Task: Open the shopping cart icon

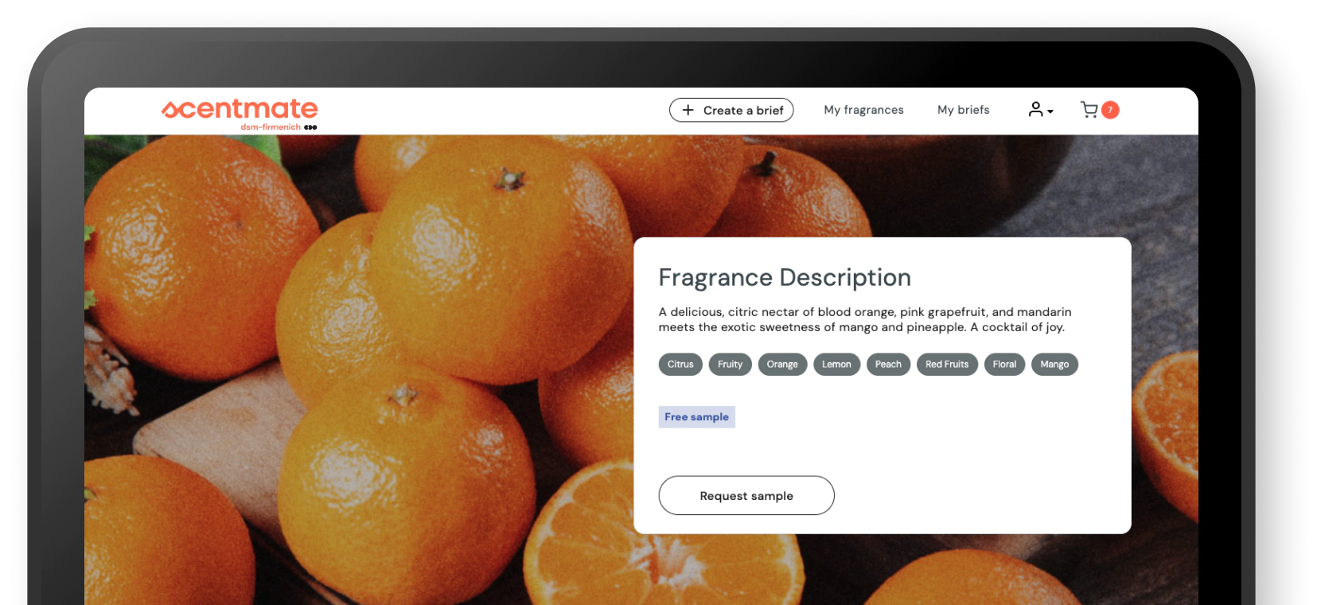Action: (x=1089, y=110)
